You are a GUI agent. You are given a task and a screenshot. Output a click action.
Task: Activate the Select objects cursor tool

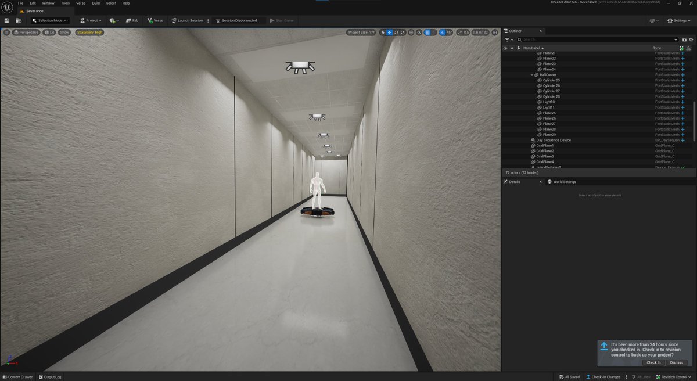[x=383, y=33]
